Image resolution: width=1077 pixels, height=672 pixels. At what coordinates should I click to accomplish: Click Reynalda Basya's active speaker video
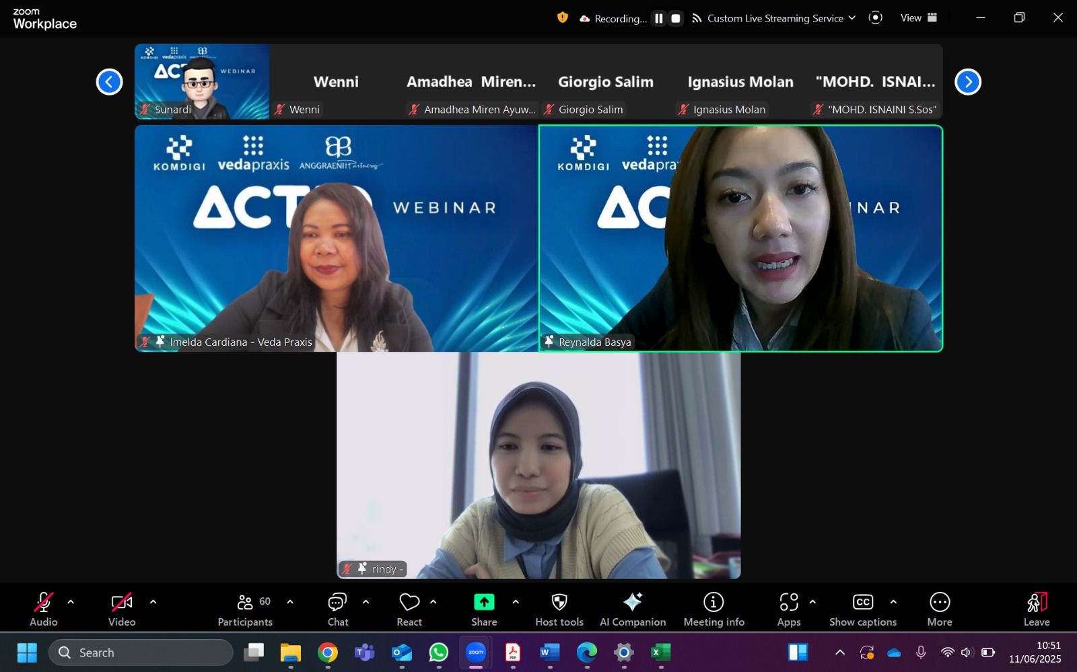(740, 238)
